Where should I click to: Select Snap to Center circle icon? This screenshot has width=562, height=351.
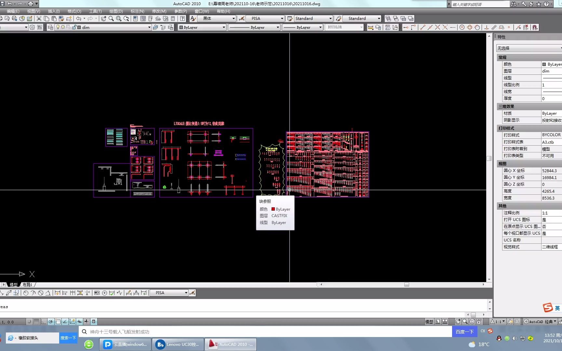point(462,27)
